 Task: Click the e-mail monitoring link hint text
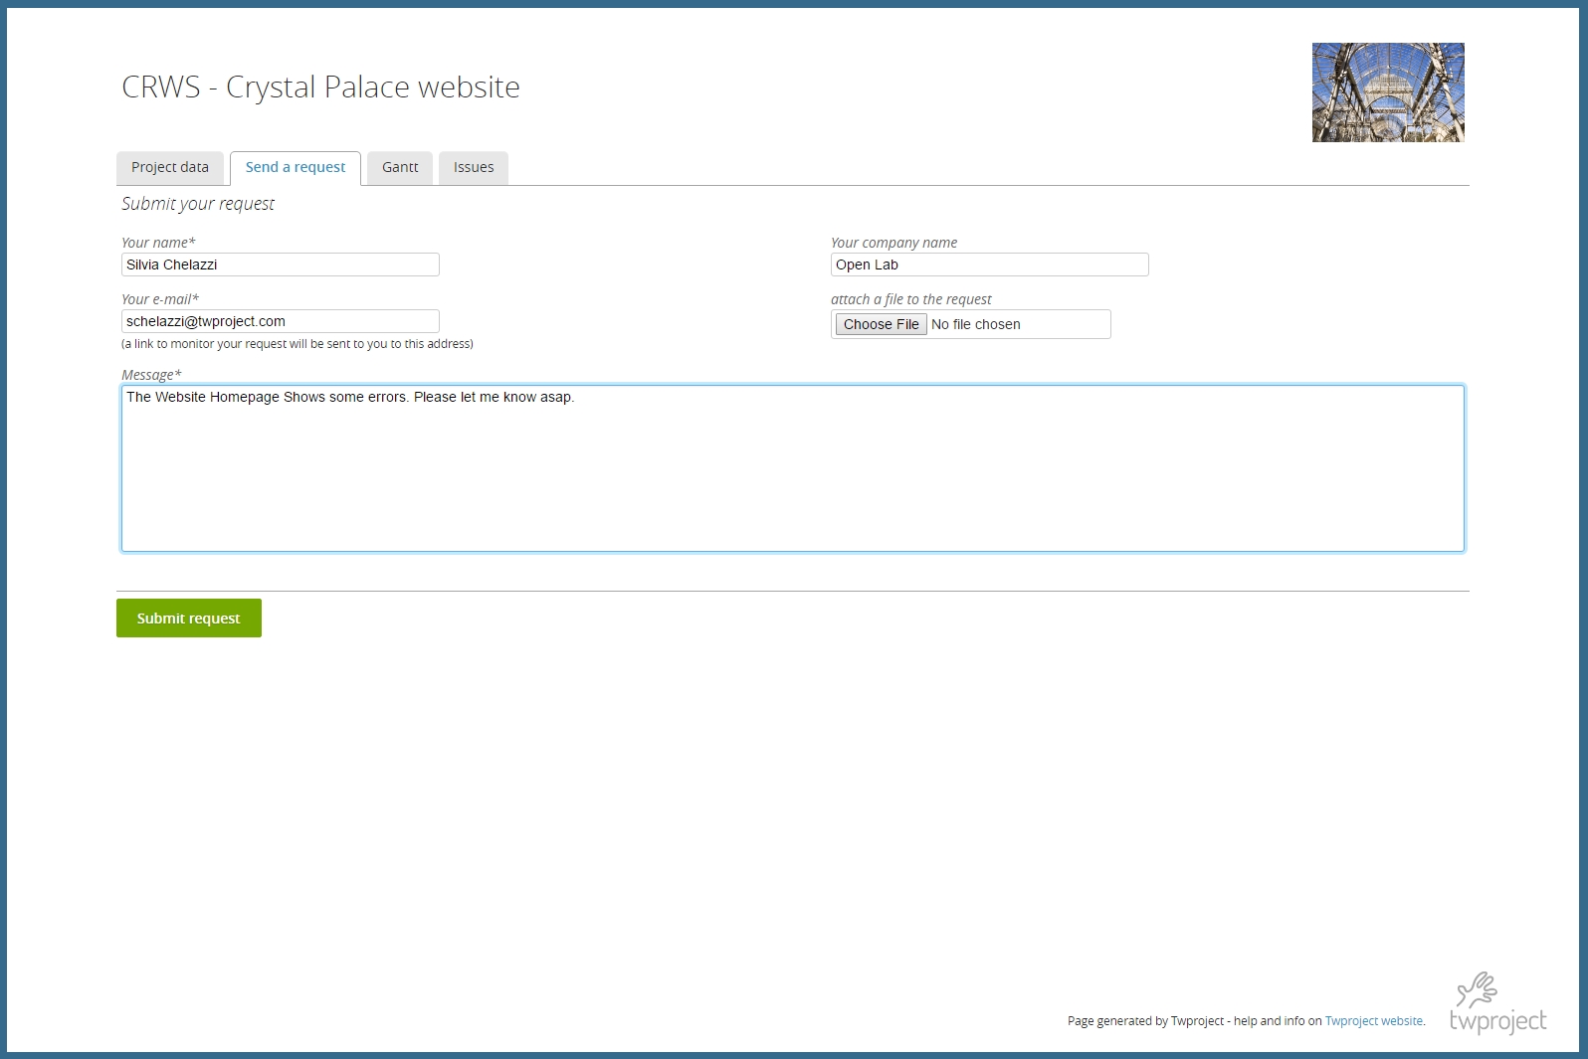click(298, 344)
